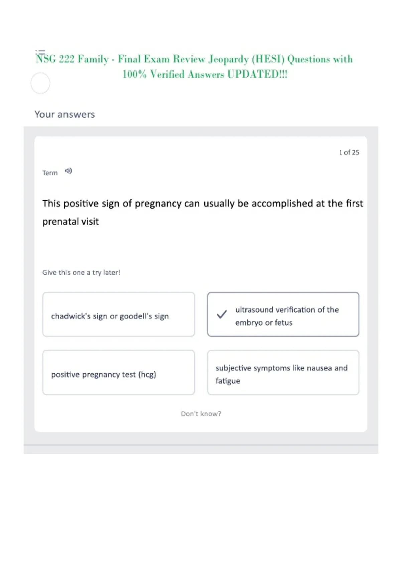Click the empty circular avatar icon
Viewport: 401px width, 568px height.
click(x=40, y=83)
